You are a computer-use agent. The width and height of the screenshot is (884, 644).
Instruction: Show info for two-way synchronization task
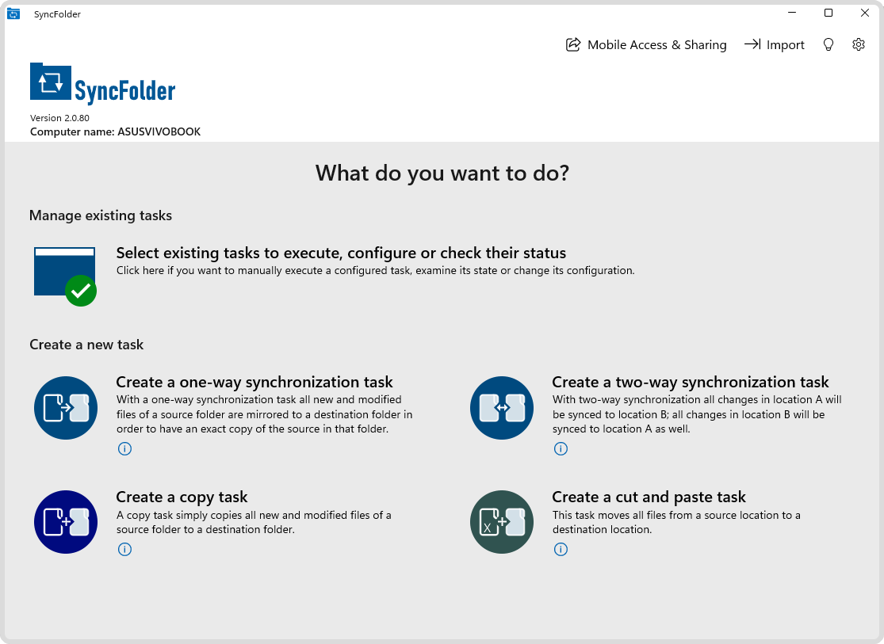click(x=561, y=448)
